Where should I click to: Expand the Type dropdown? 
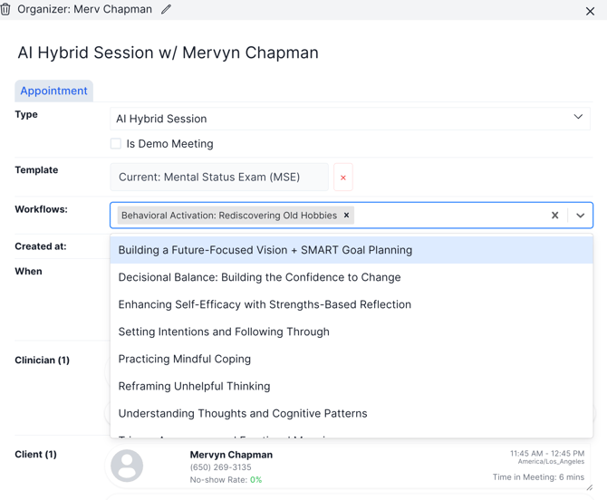(x=578, y=118)
